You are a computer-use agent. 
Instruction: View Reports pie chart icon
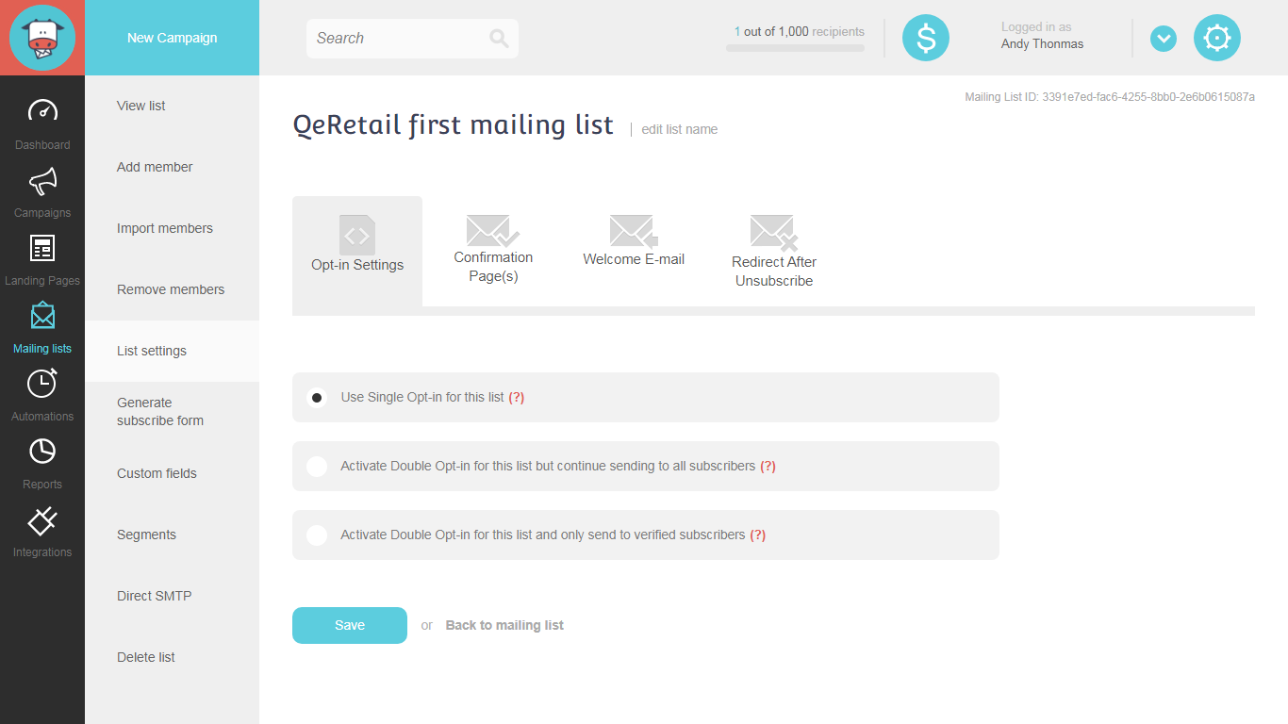[42, 452]
